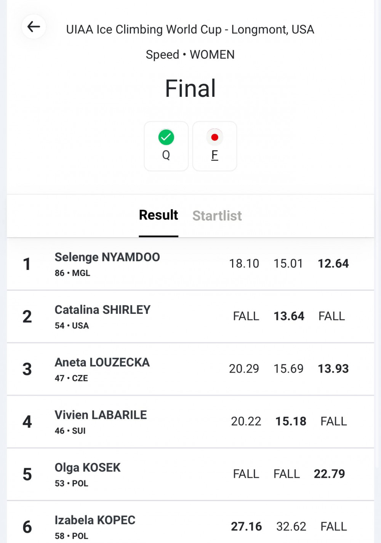Tap Kosek's 22.79 time

click(330, 474)
